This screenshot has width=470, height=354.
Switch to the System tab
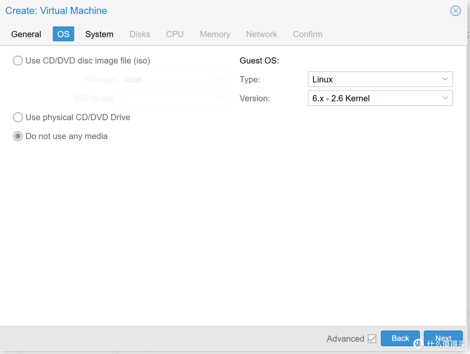tap(99, 34)
